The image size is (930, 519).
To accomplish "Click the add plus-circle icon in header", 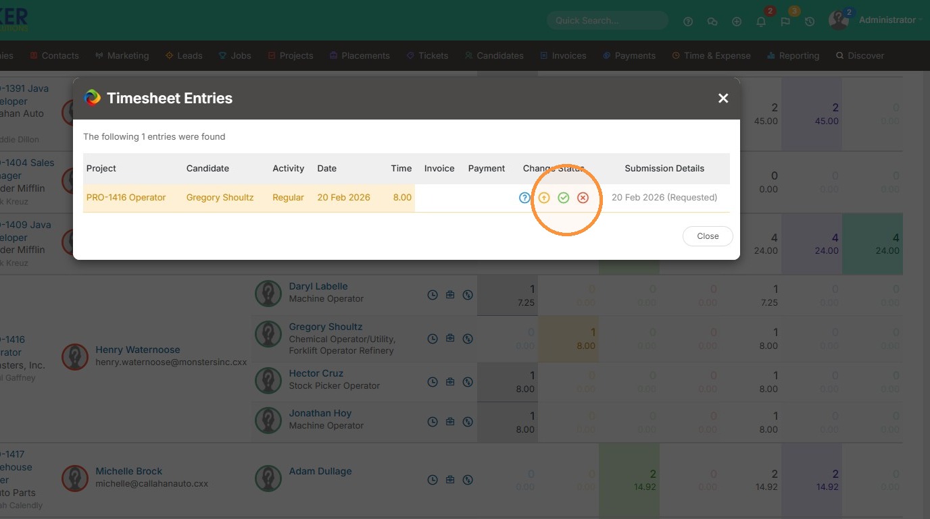I will click(x=737, y=22).
